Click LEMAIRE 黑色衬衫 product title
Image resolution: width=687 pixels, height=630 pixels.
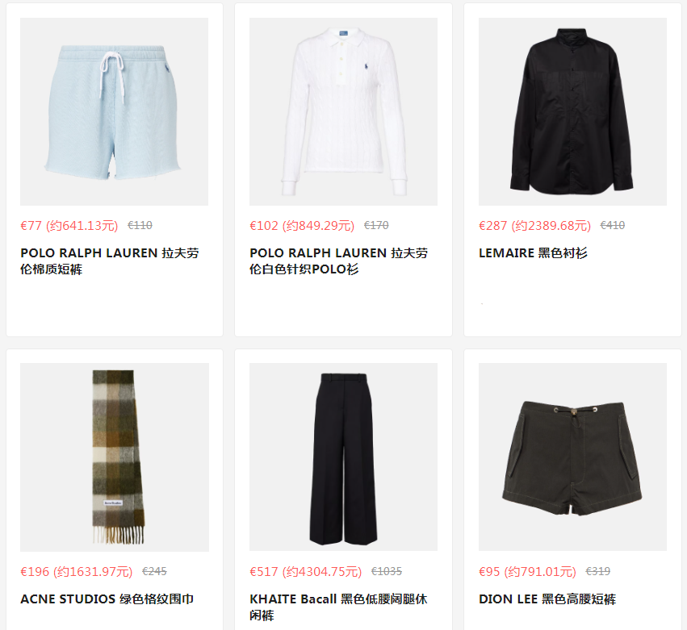(533, 253)
